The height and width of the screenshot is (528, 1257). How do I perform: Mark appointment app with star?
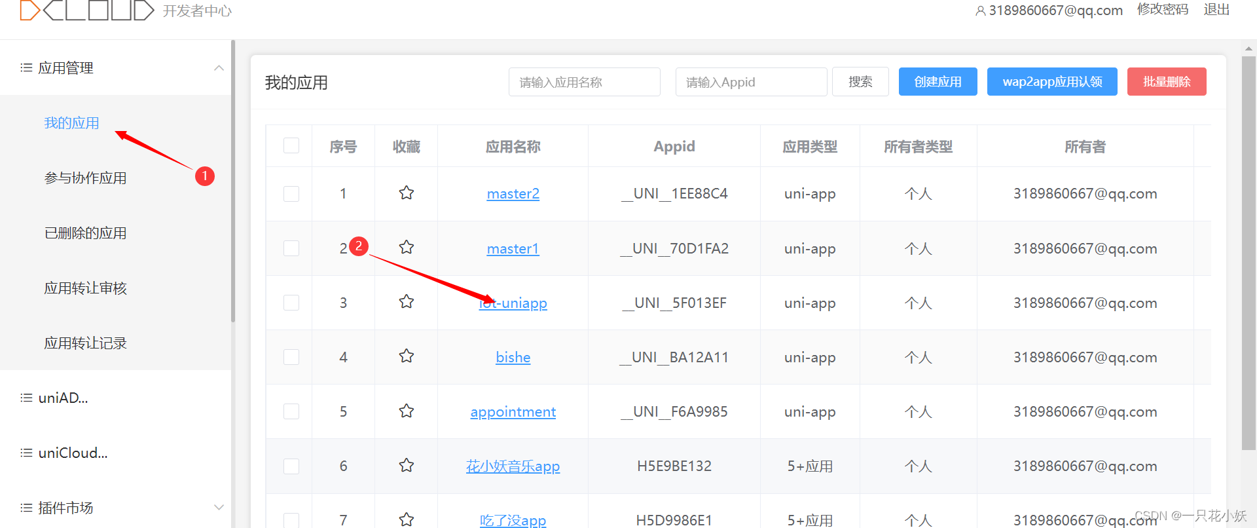coord(407,411)
